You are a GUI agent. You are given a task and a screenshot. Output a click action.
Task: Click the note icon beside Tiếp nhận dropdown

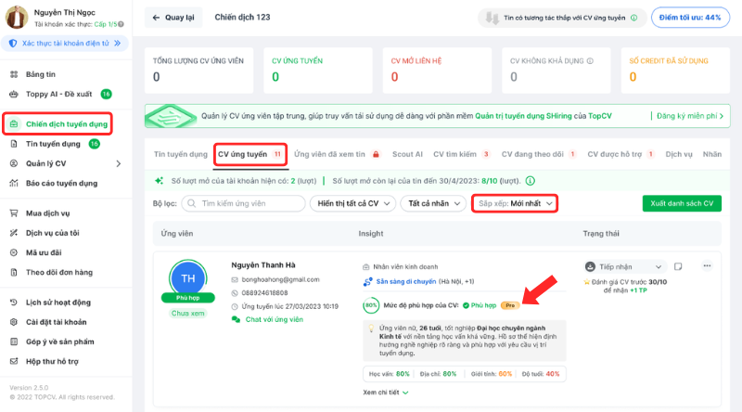[x=678, y=266]
